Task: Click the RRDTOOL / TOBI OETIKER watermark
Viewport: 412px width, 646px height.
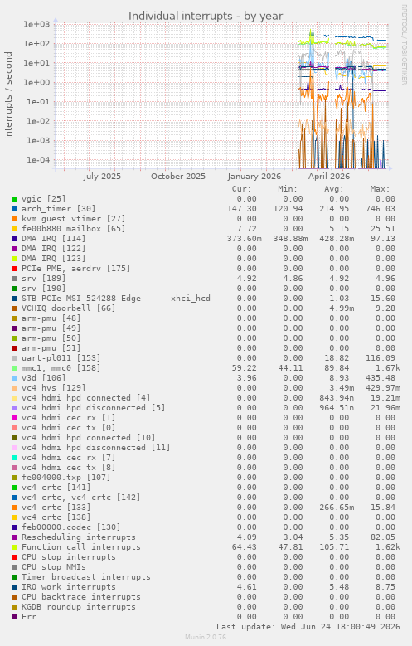Action: click(x=404, y=45)
